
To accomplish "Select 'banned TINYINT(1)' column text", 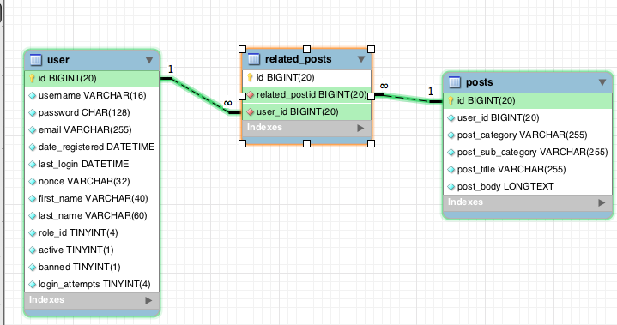I will coord(80,268).
